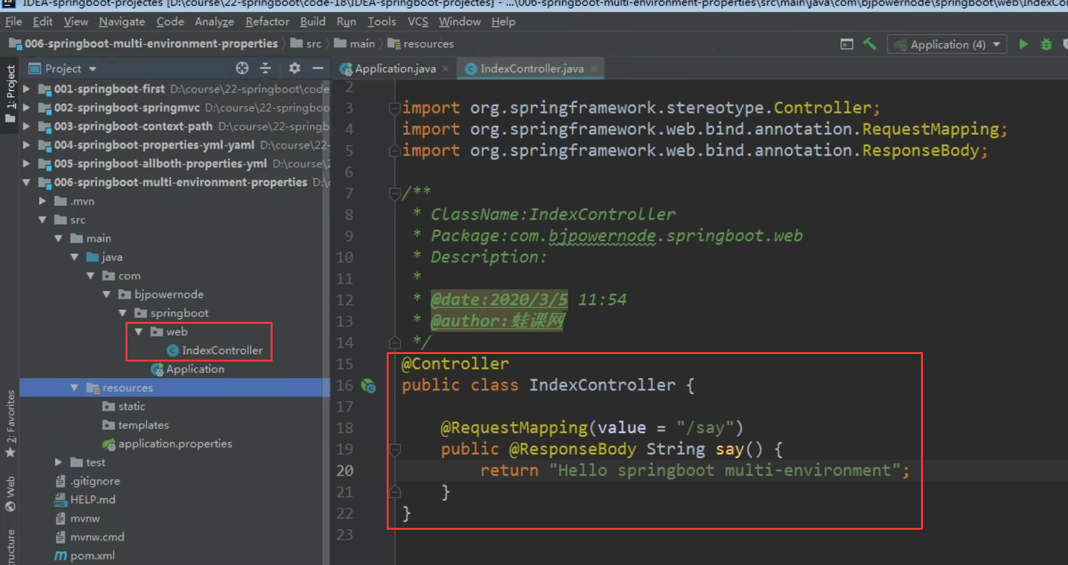Hide the Project tool window
This screenshot has width=1068, height=565.
pos(318,68)
